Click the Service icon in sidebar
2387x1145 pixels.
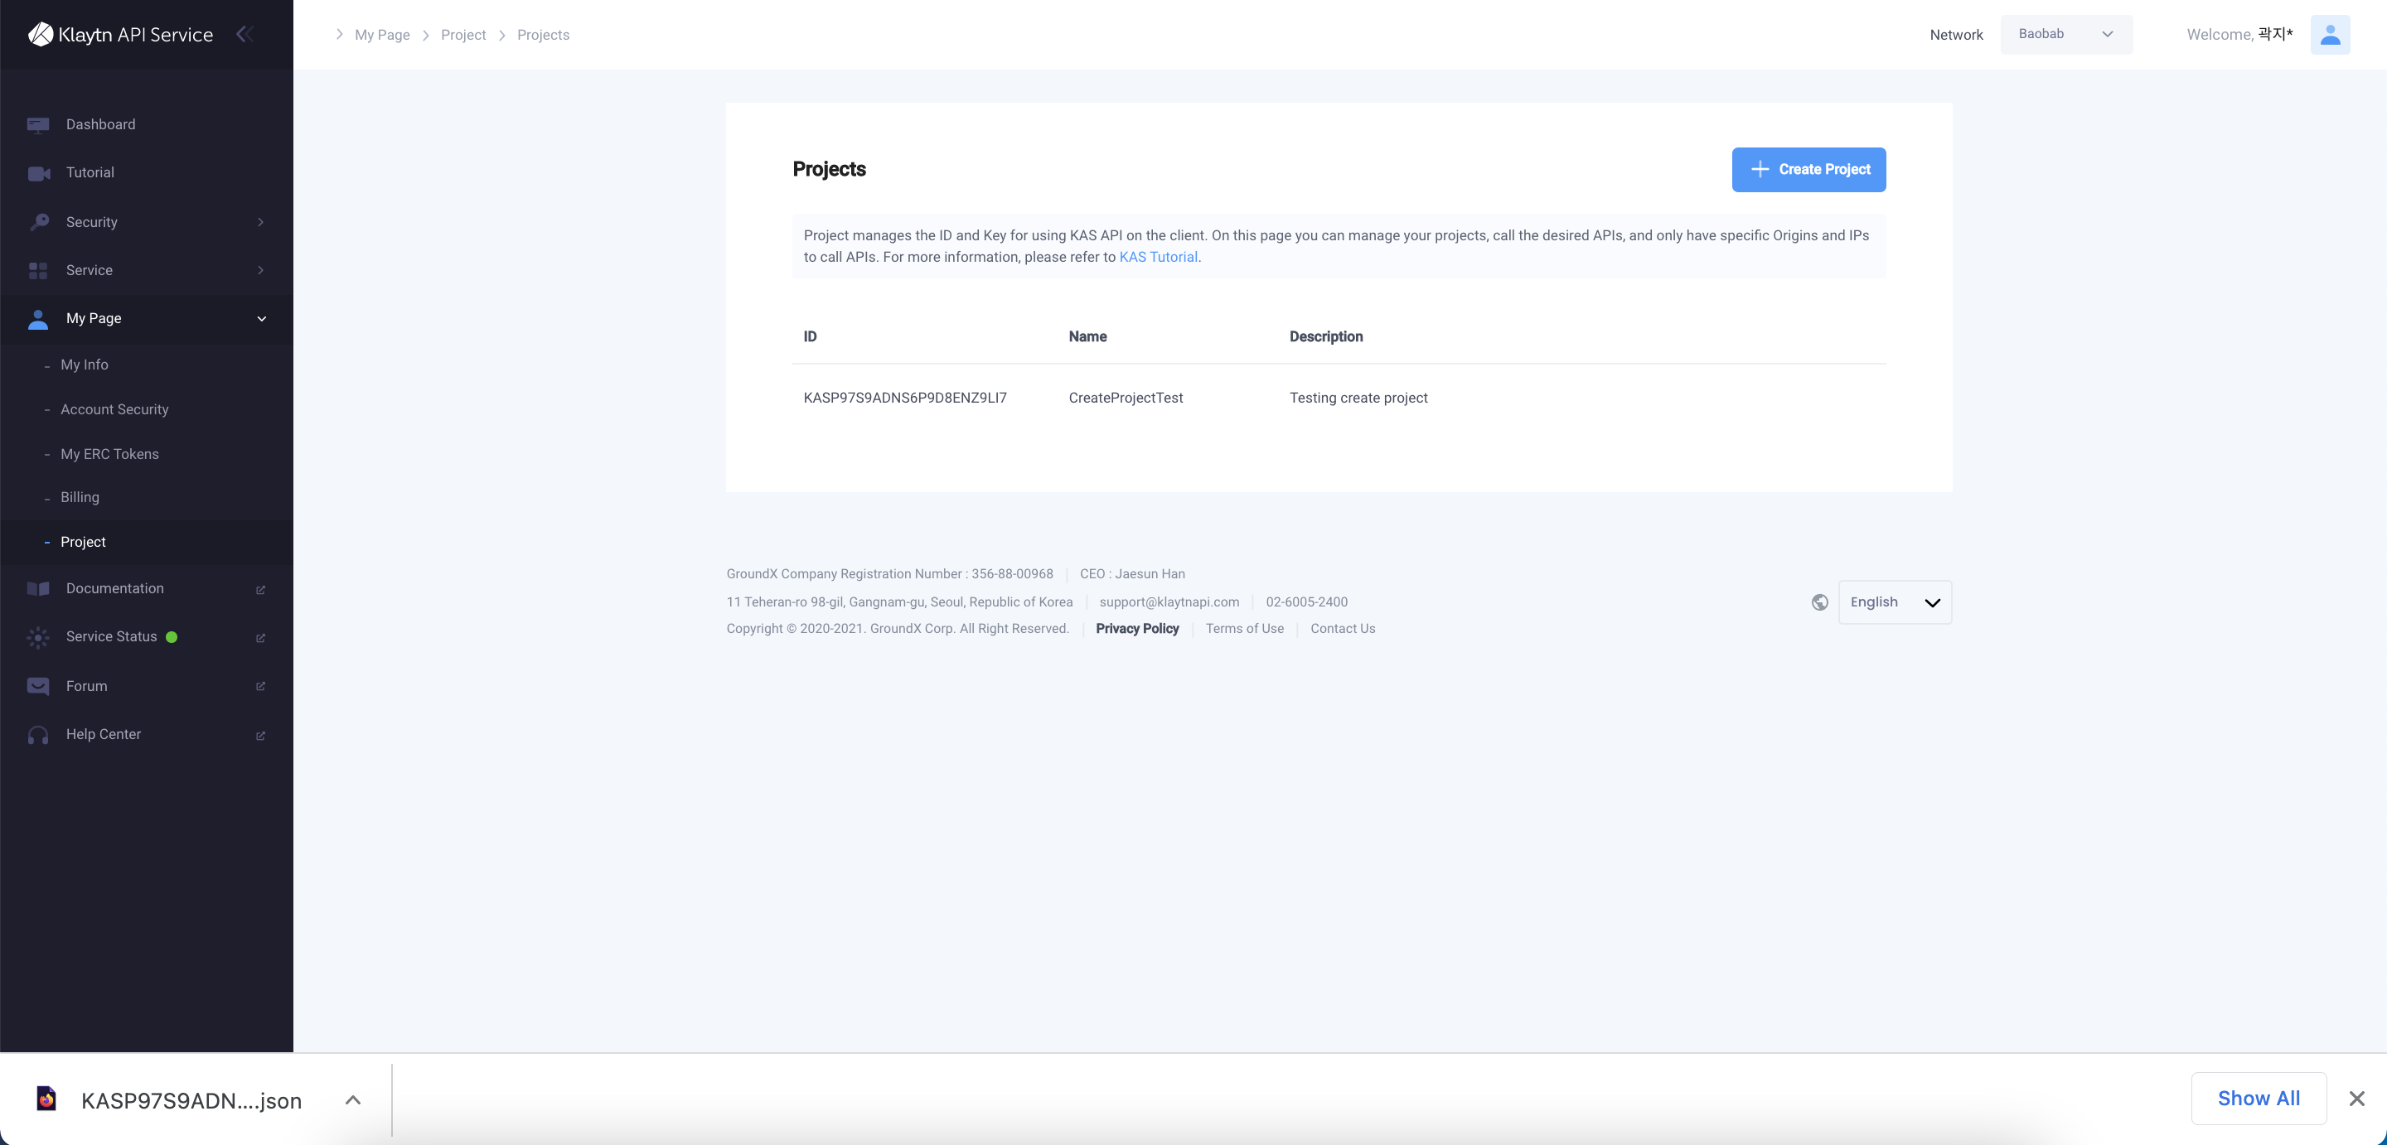click(38, 271)
